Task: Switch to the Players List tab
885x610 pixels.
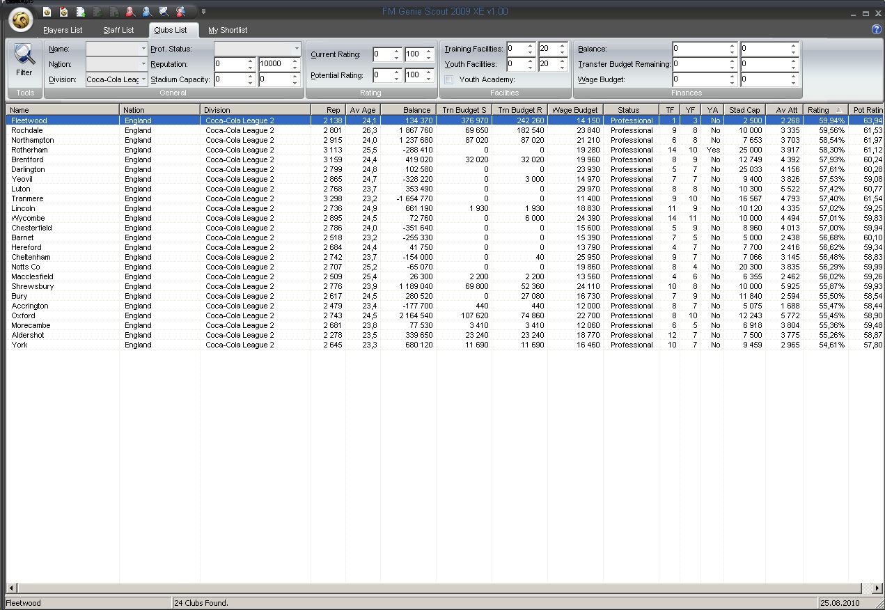Action: coord(63,30)
